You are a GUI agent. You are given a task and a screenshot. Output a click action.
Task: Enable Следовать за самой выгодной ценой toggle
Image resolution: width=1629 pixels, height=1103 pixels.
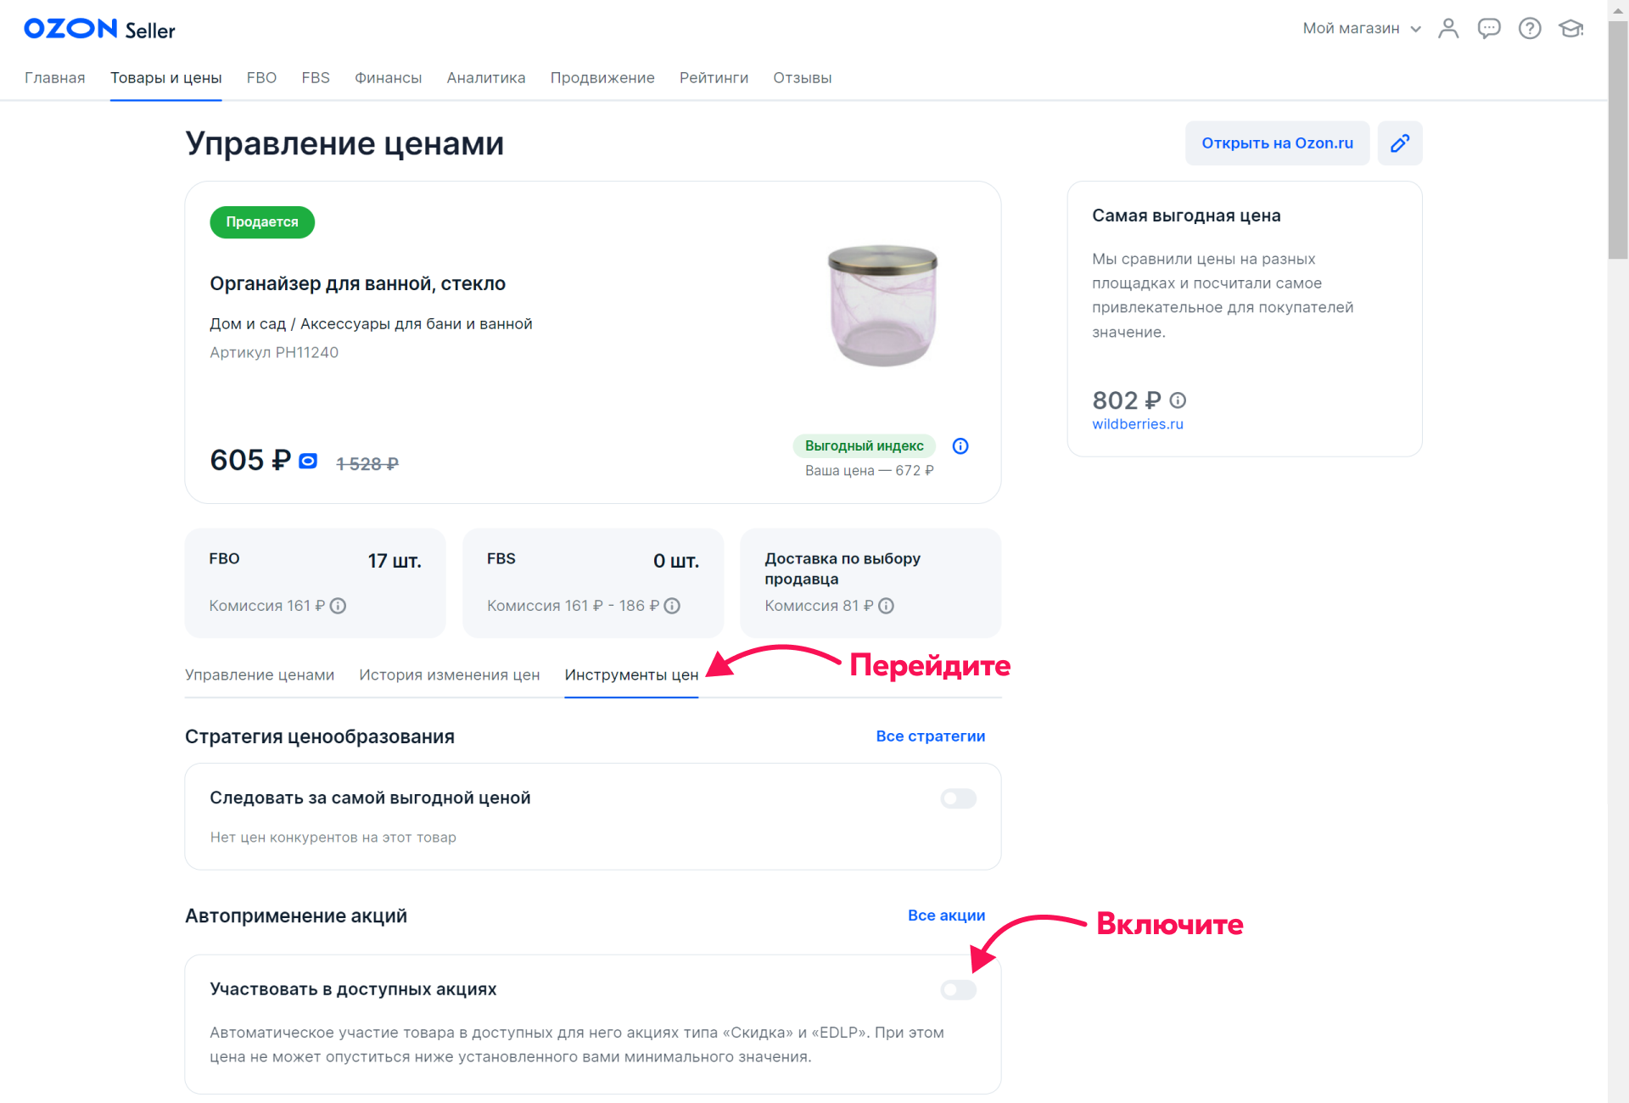958,798
